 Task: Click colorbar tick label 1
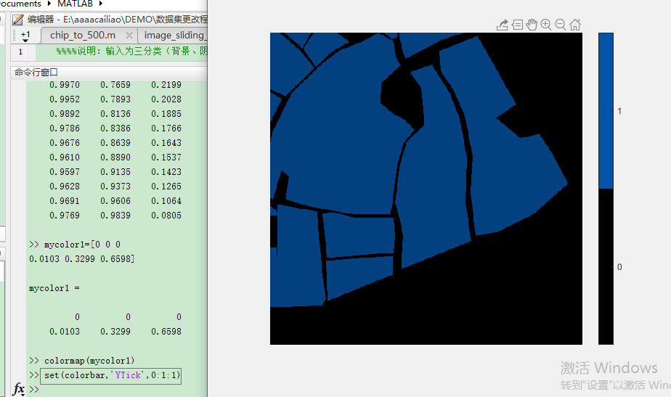[619, 111]
